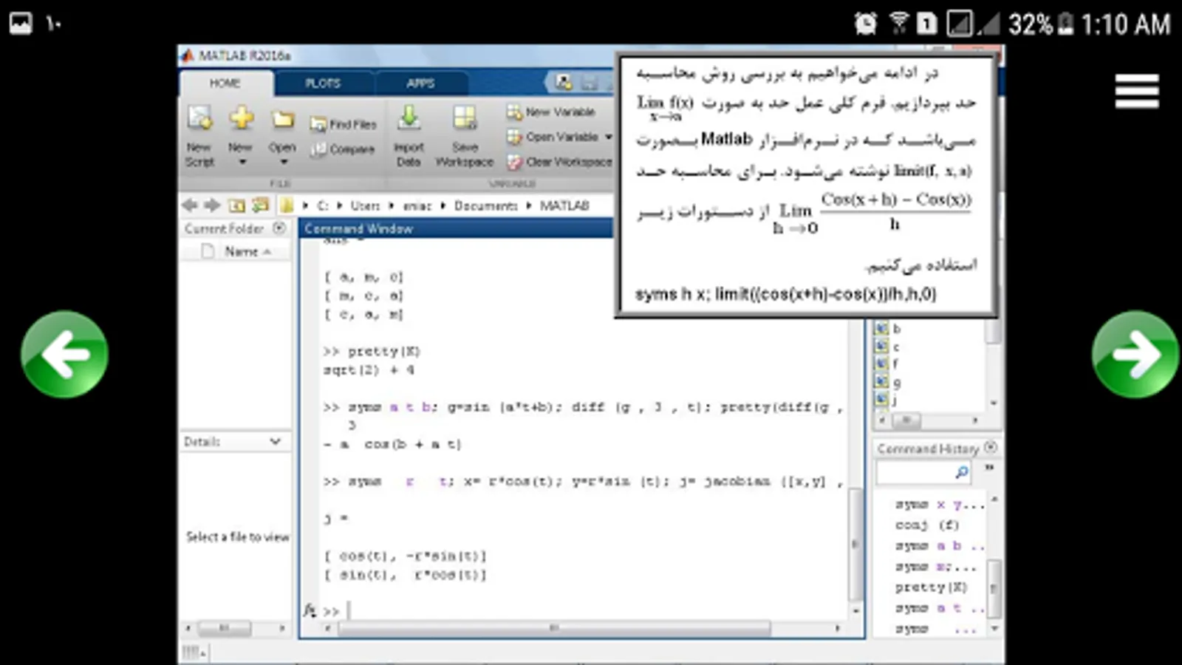
Task: Click the Name column header in Current Folder
Action: coord(242,252)
